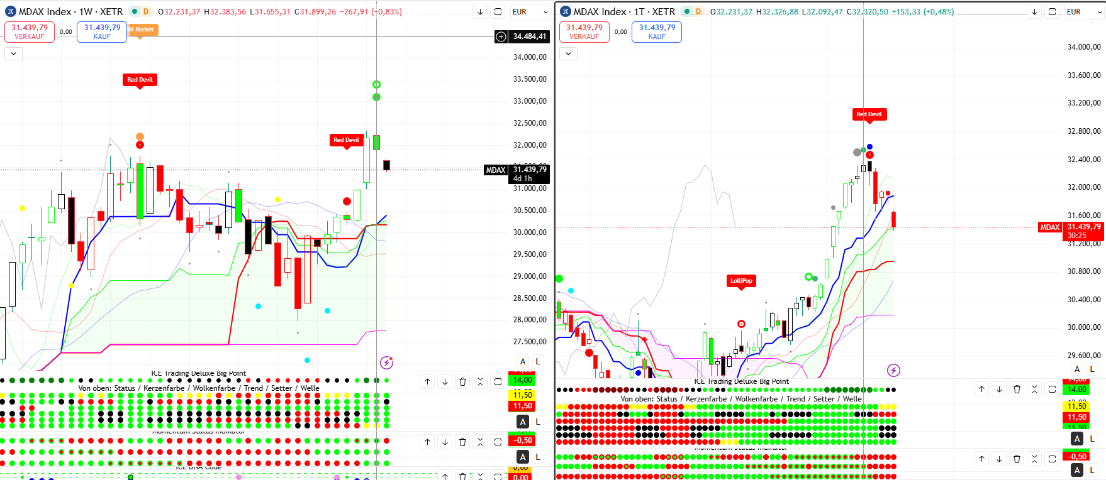Open EUR currency dropdown on weekly chart
Viewport: 1106px width, 480px height.
click(529, 12)
